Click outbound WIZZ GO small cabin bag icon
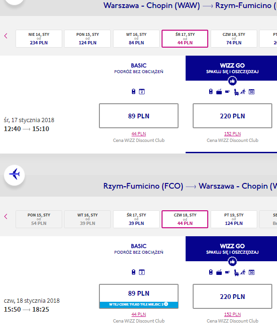The width and height of the screenshot is (277, 323). pyautogui.click(x=228, y=91)
